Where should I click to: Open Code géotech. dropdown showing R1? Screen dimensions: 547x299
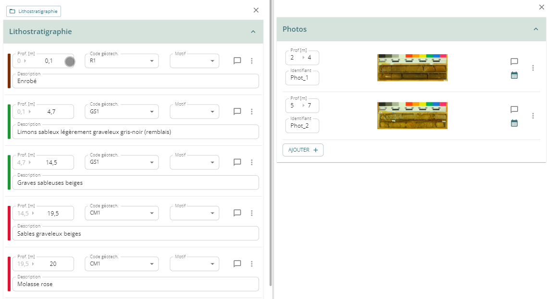122,61
